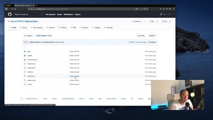
Task: Expand the master branch dropdown
Action: pos(29,36)
